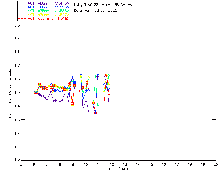Click the 'Data from: 08 Jun 2025' label
The height and width of the screenshot is (178, 222).
(95, 11)
